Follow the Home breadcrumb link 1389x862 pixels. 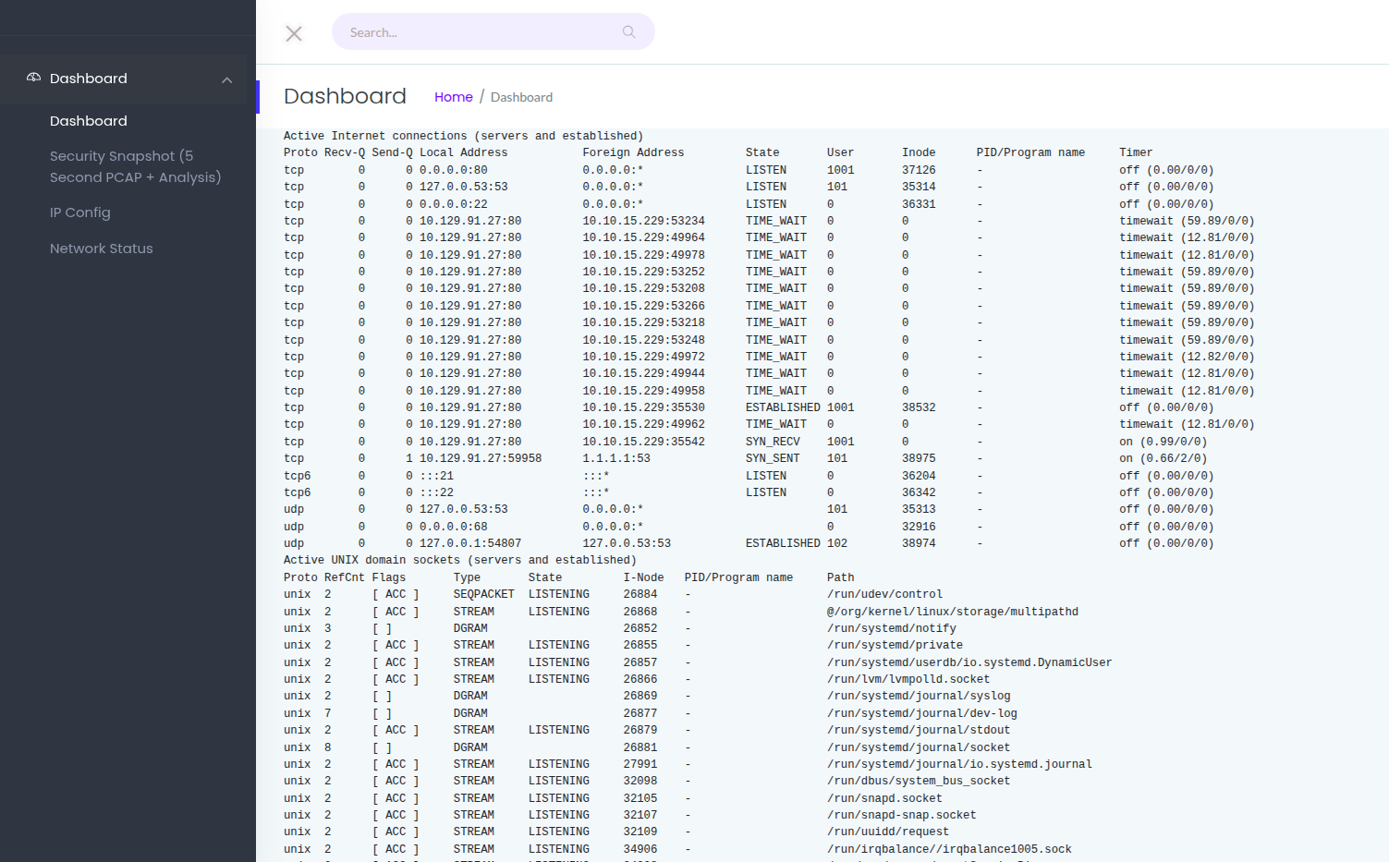tap(454, 97)
